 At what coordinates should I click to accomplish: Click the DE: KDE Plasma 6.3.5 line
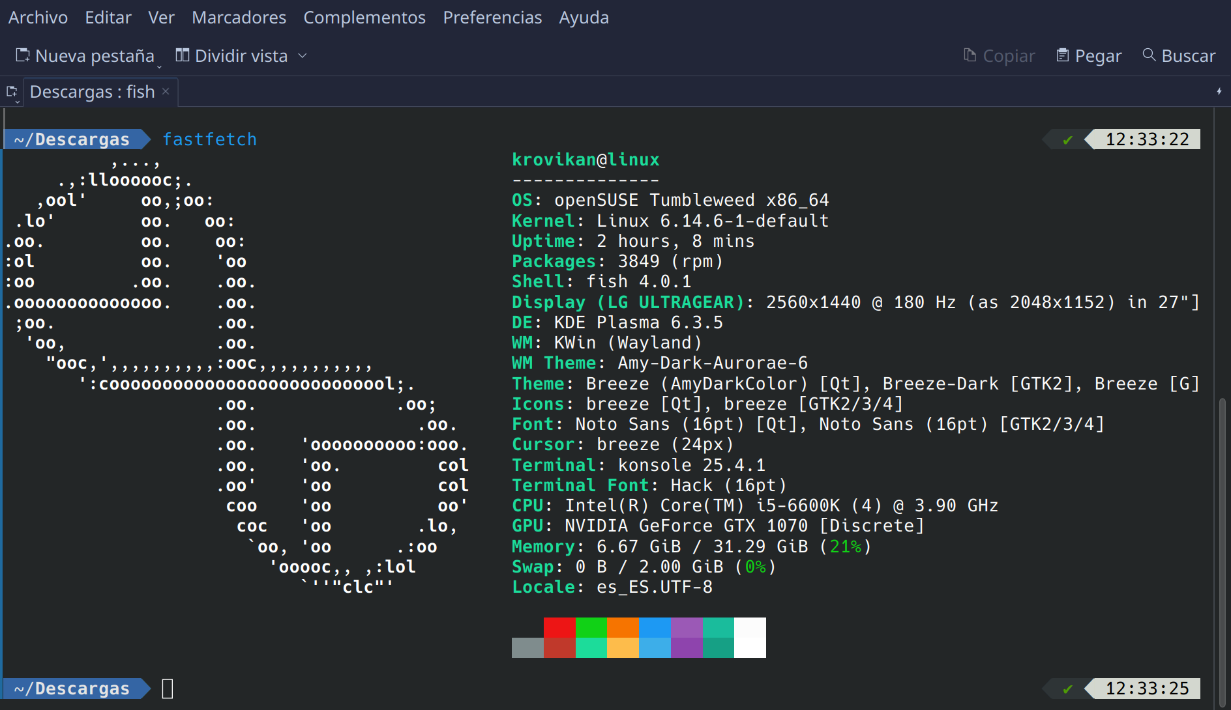[617, 322]
